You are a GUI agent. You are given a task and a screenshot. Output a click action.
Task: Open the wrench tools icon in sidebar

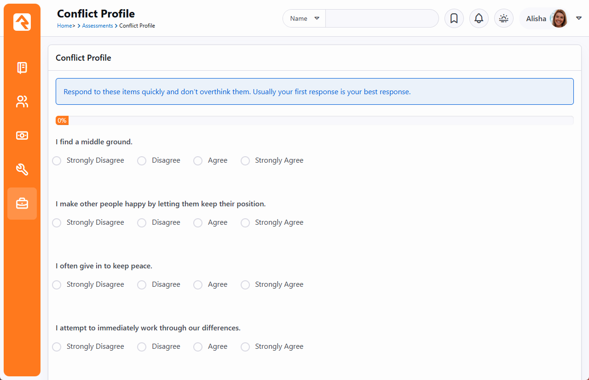(x=22, y=170)
